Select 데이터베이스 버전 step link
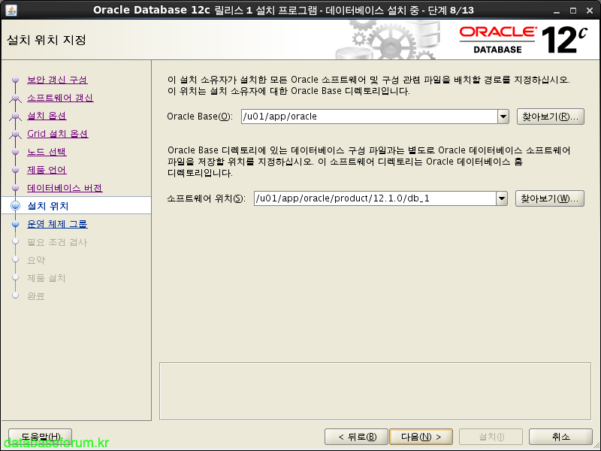This screenshot has width=601, height=451. 65,188
